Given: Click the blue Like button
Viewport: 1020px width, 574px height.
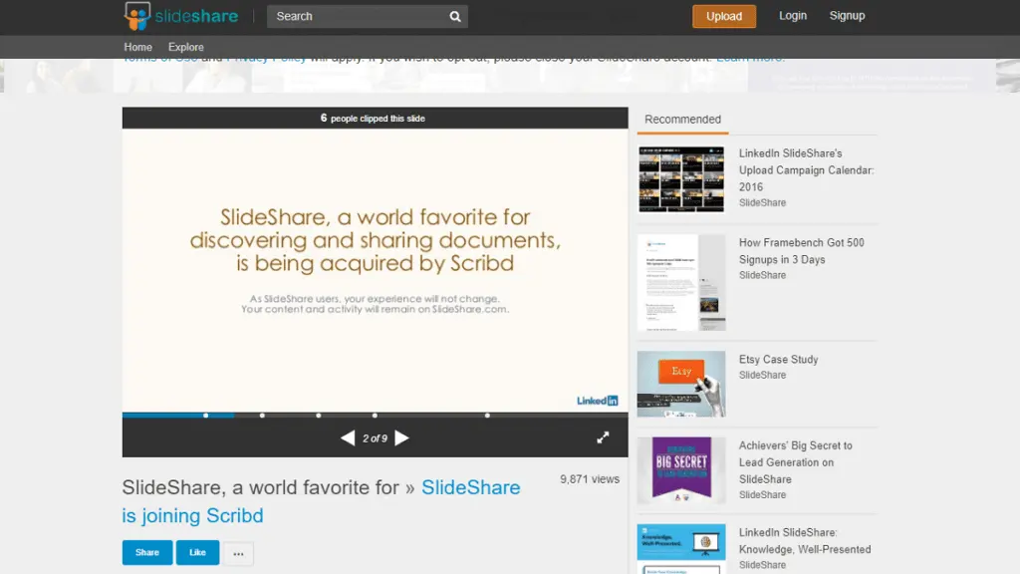Looking at the screenshot, I should 197,552.
